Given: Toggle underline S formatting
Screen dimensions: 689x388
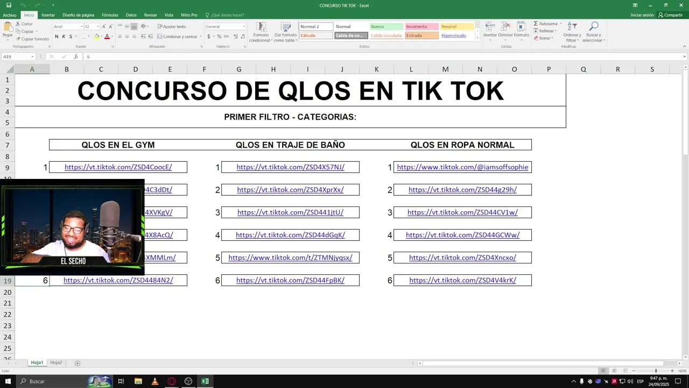Looking at the screenshot, I should [71, 37].
